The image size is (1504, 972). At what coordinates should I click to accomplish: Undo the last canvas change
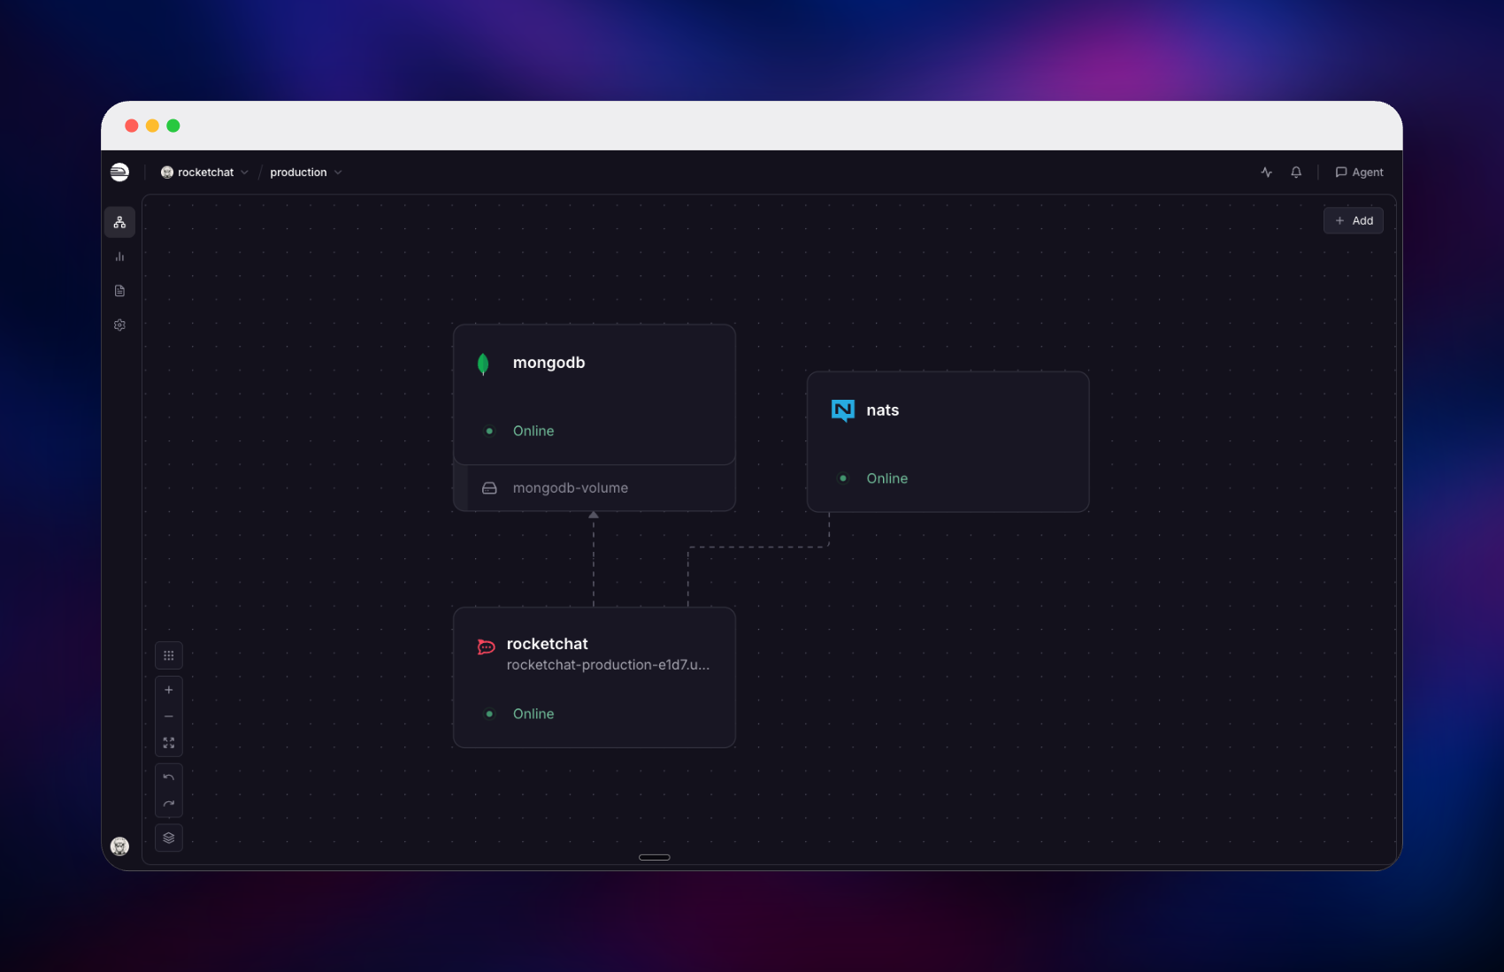169,777
